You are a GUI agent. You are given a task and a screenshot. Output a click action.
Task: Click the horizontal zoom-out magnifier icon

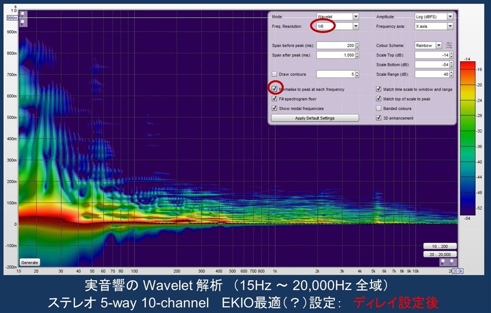coord(443,262)
